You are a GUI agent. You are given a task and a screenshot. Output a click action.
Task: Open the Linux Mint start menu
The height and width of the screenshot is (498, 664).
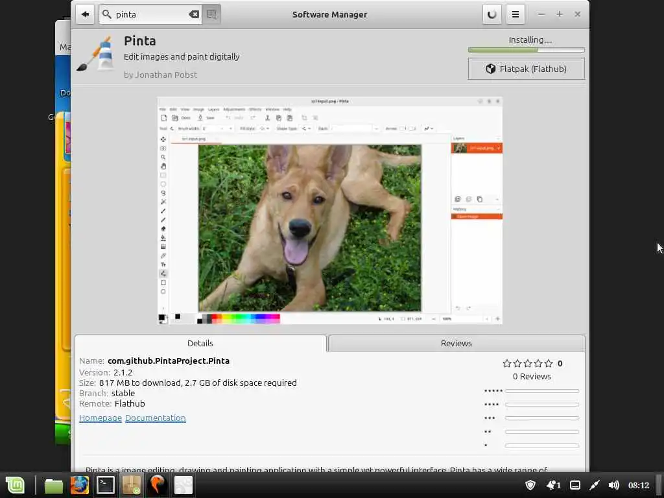point(16,485)
